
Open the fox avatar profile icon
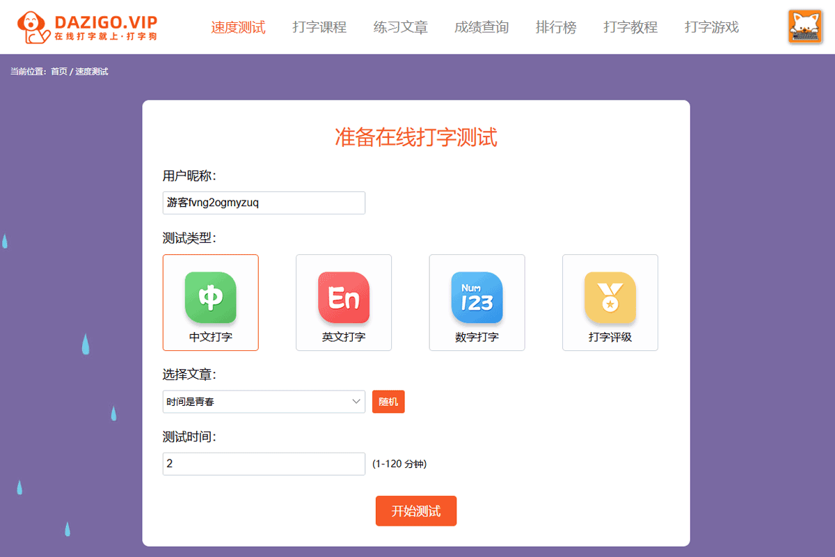pyautogui.click(x=805, y=26)
